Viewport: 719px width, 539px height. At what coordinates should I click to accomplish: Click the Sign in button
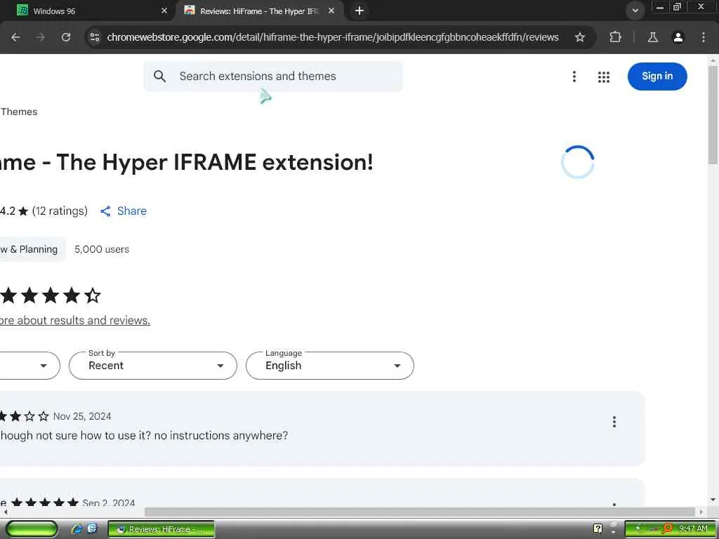click(657, 76)
